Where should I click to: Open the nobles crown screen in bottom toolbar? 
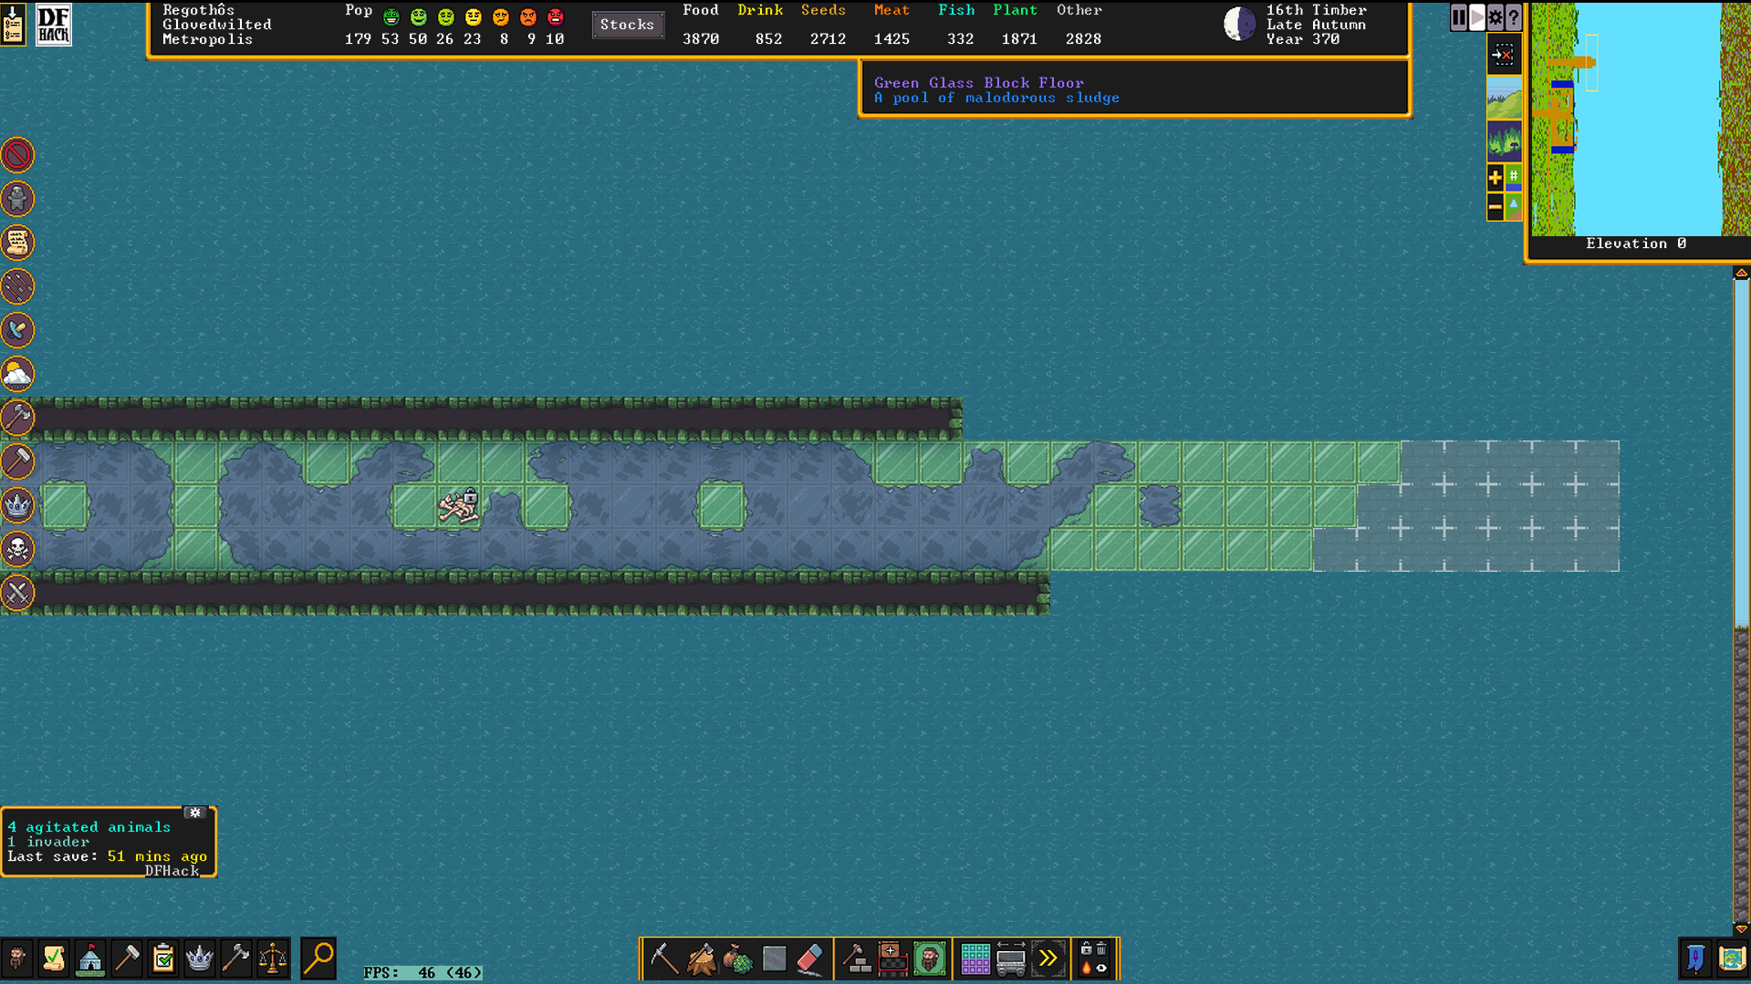coord(200,958)
